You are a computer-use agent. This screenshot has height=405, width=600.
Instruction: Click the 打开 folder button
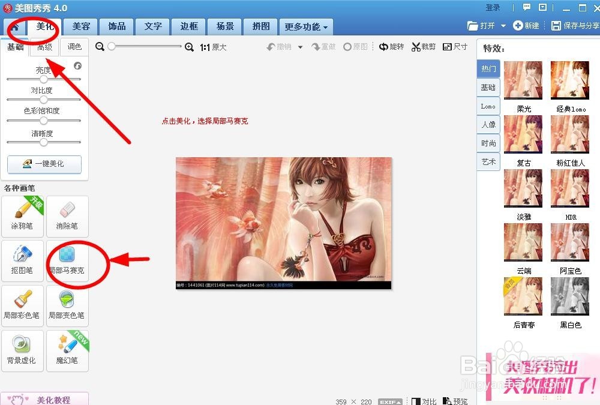pos(481,26)
